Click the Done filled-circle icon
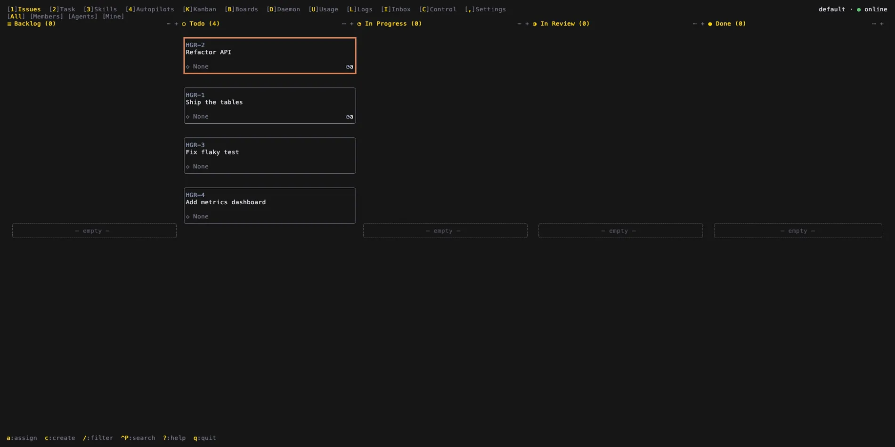 710,24
